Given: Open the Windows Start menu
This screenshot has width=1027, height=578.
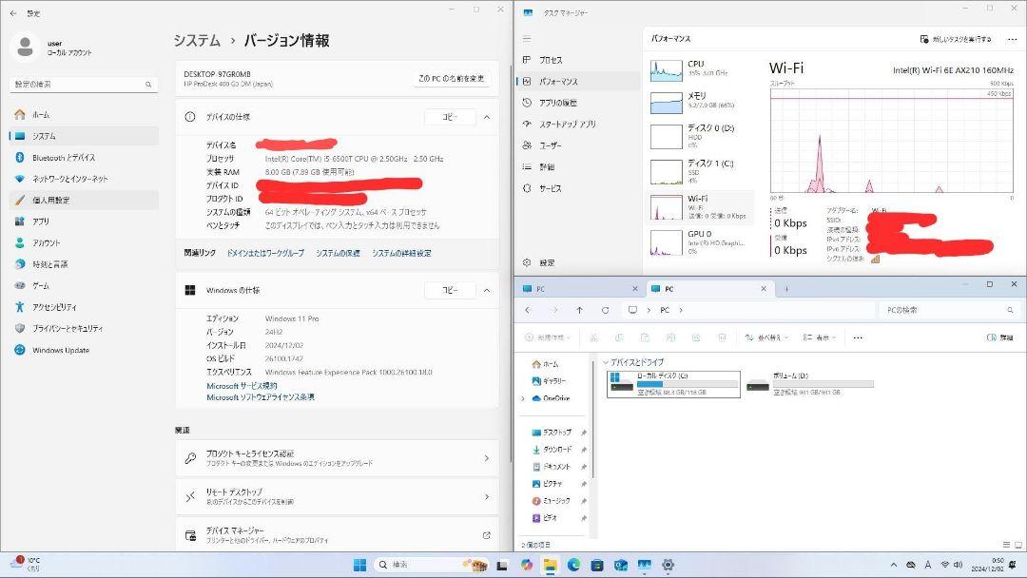Looking at the screenshot, I should (360, 565).
